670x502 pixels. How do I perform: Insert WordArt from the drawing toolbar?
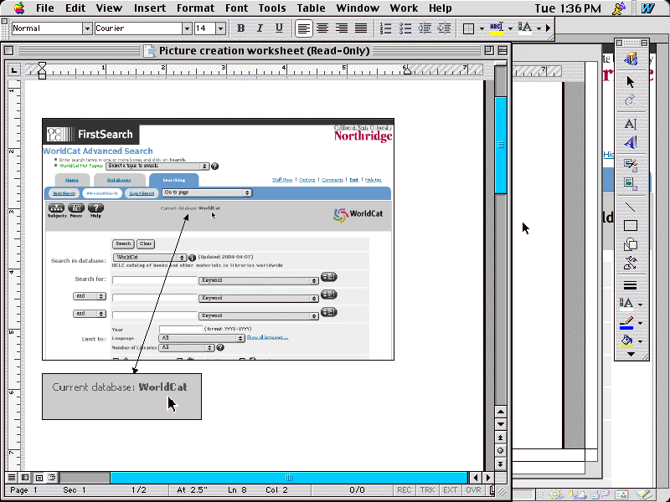631,142
